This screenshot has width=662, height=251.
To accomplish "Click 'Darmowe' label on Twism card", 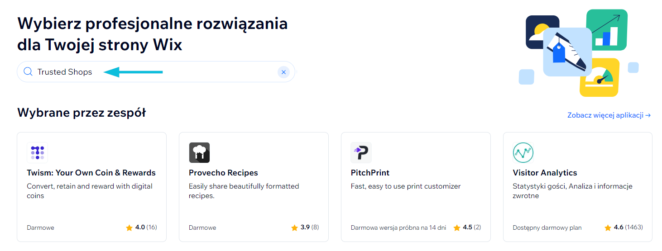I will [x=40, y=227].
